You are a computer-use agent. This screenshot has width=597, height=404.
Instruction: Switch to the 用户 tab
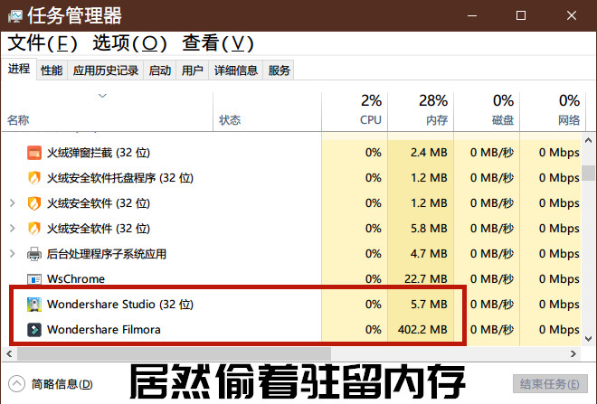point(192,70)
